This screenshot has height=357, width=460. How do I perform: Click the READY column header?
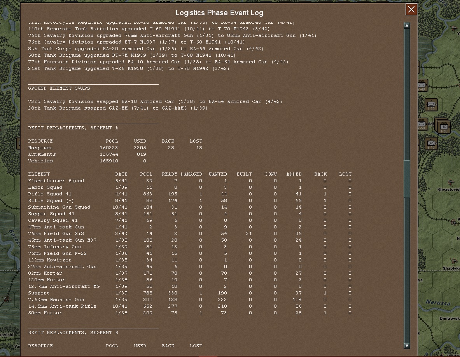point(170,174)
